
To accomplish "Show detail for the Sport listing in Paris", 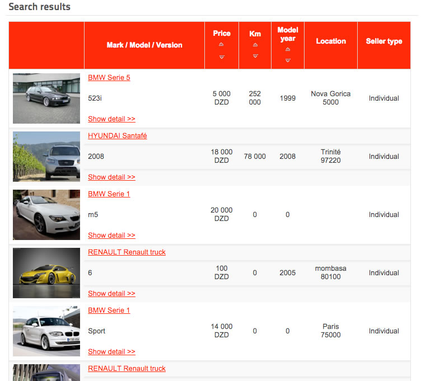I will tap(111, 352).
